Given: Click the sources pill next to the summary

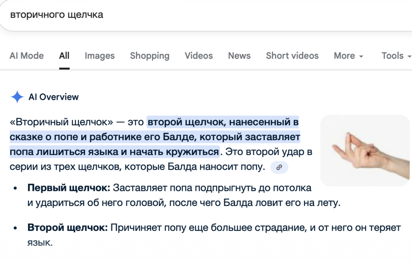Looking at the screenshot, I should [279, 167].
